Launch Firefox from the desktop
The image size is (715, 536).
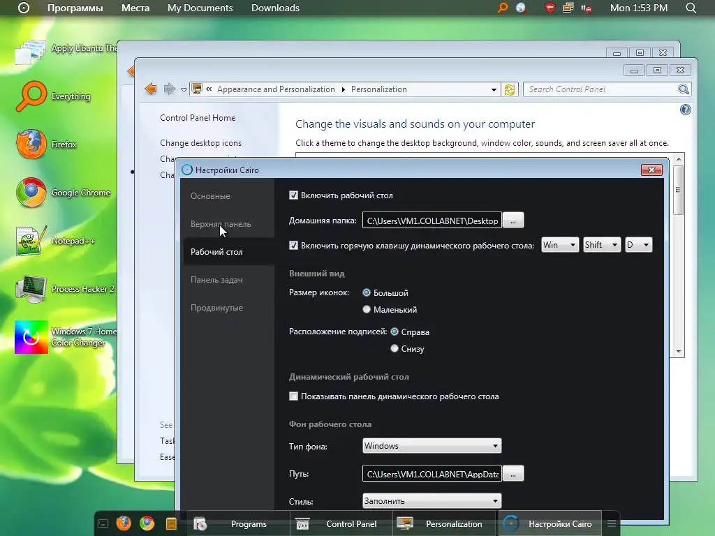pos(31,144)
